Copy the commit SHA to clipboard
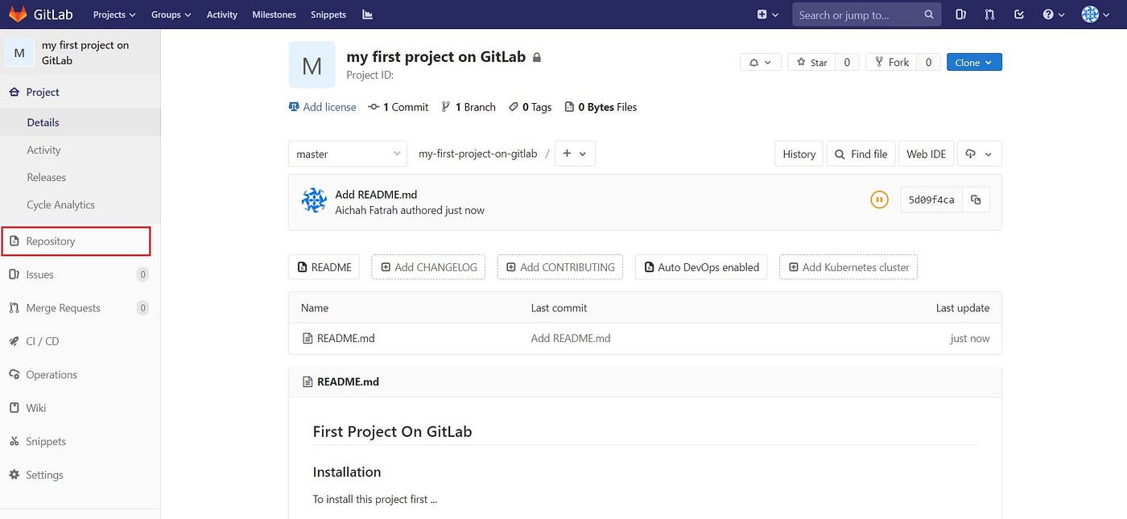 976,200
